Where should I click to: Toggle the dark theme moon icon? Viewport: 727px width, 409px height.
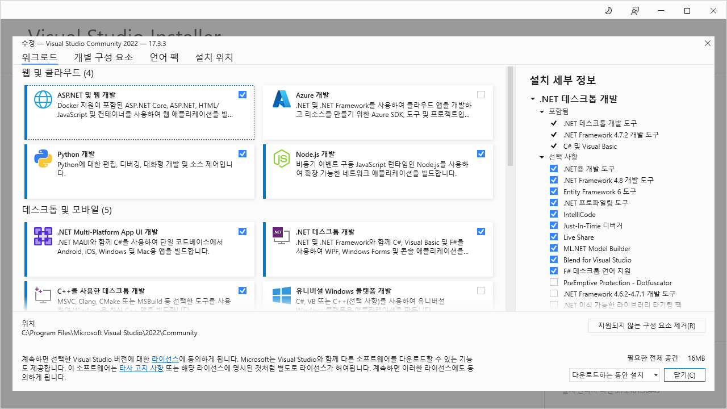click(x=608, y=11)
